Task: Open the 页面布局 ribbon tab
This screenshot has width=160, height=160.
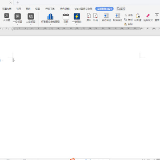Action: 7,9
